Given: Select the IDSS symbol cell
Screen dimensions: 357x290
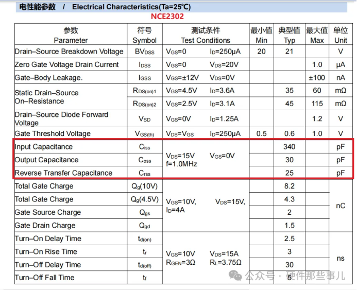Looking at the screenshot, I should [x=145, y=65].
